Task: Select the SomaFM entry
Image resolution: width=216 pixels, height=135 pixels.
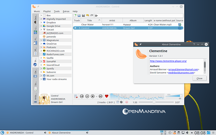Action: [x=51, y=61]
